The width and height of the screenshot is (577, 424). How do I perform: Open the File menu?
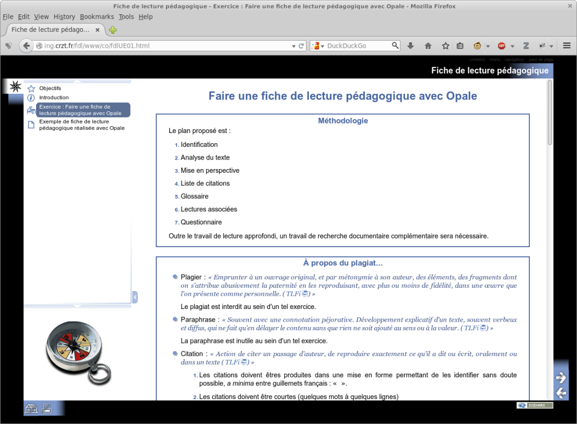coord(8,16)
